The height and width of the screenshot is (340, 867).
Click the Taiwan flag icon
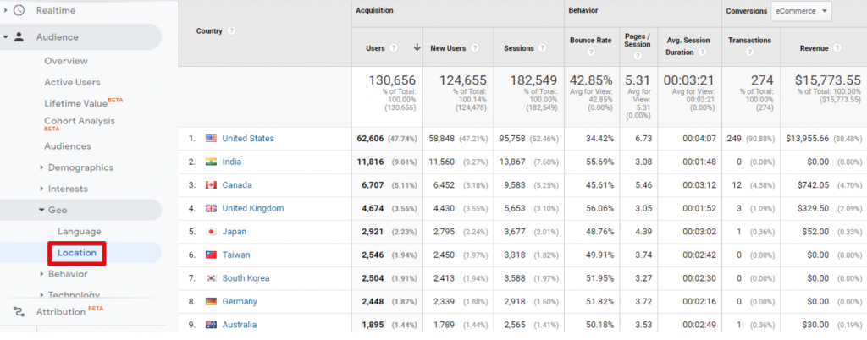click(x=211, y=255)
